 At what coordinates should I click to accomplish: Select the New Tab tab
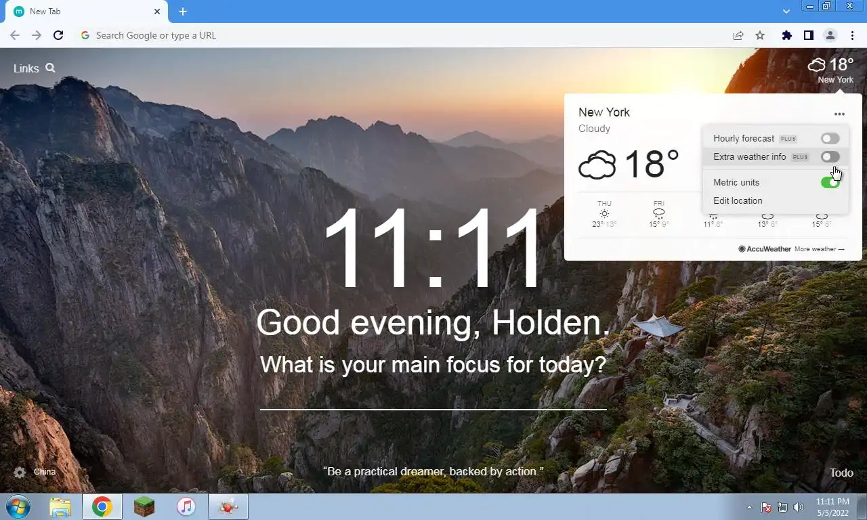(x=87, y=12)
